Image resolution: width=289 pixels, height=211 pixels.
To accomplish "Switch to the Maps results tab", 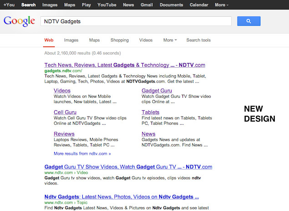I will pos(94,40).
